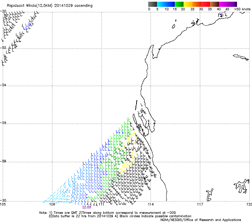Click the 'NOAA/NESDIS/Office of Research and Applications' credit
This screenshot has width=252, height=222.
pyautogui.click(x=201, y=220)
